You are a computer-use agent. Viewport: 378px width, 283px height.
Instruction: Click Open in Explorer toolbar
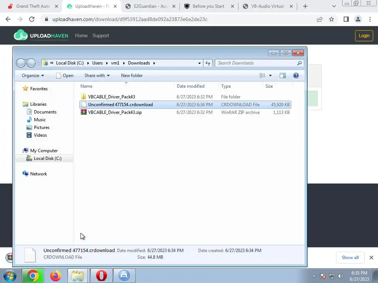[65, 76]
